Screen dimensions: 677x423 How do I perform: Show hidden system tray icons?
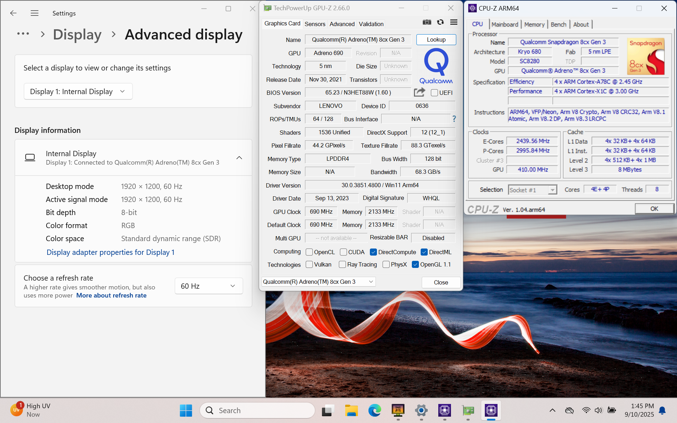click(x=553, y=410)
